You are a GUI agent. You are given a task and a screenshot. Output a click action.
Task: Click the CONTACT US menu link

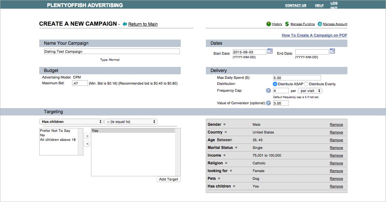click(296, 5)
